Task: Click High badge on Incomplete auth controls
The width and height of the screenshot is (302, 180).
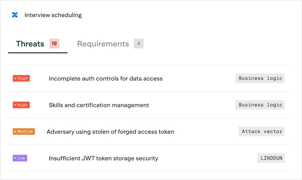Action: (21, 78)
